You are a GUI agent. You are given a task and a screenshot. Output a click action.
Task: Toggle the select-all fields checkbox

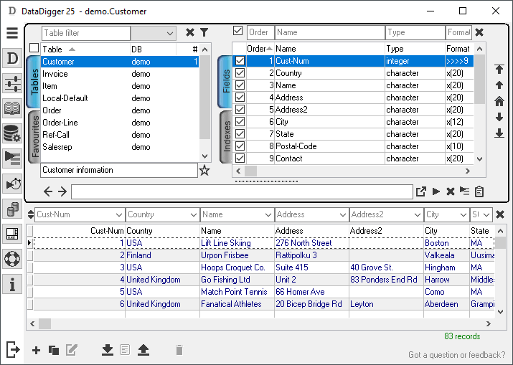237,31
